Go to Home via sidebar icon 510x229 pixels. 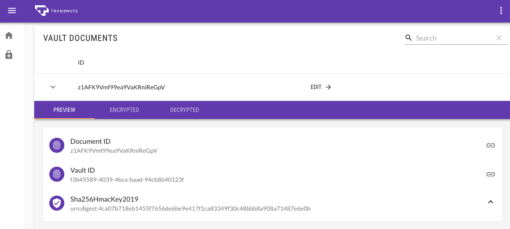[9, 35]
